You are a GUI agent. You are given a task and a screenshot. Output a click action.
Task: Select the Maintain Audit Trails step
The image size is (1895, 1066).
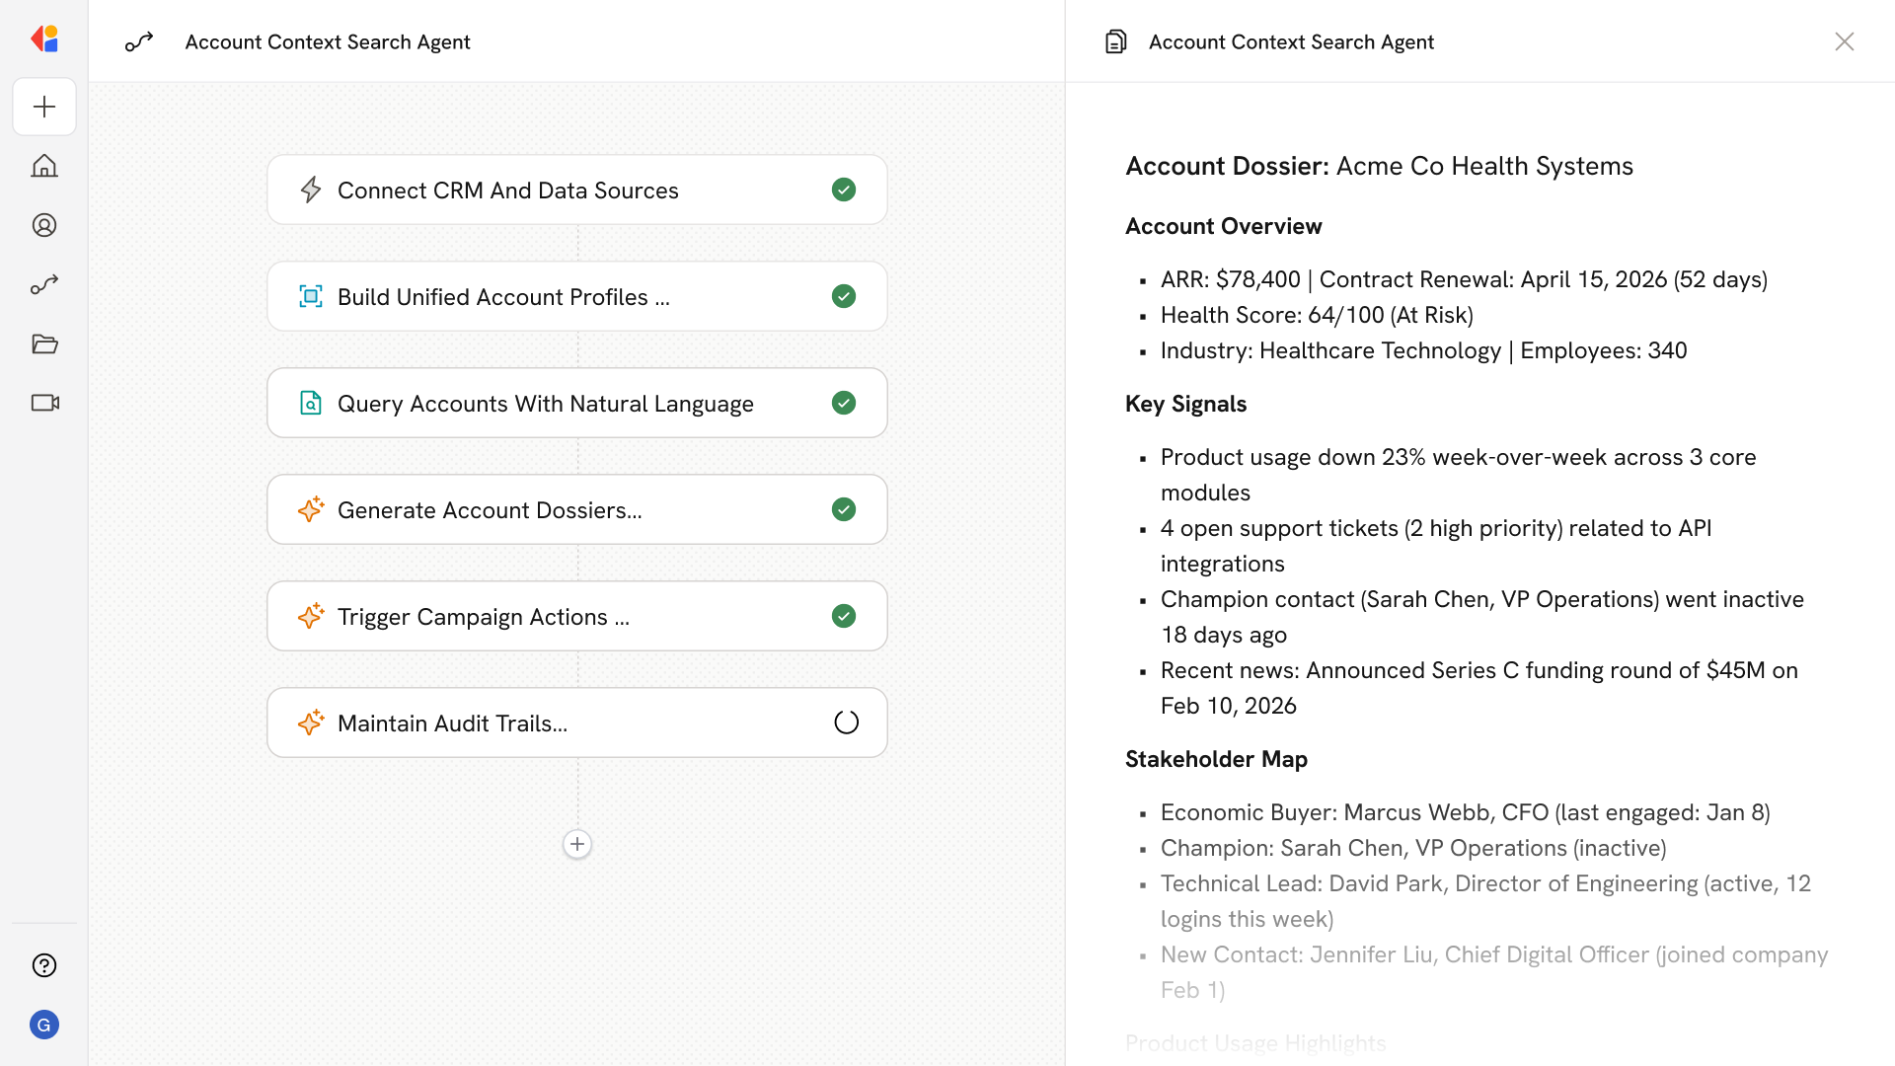tap(452, 723)
